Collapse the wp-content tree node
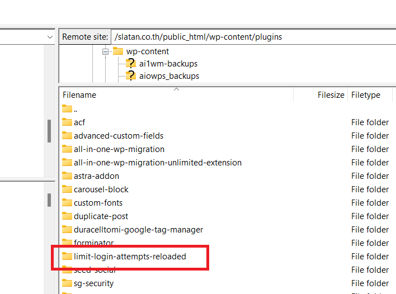The width and height of the screenshot is (396, 294). tap(105, 52)
